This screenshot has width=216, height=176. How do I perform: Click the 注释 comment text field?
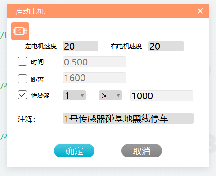point(128,118)
